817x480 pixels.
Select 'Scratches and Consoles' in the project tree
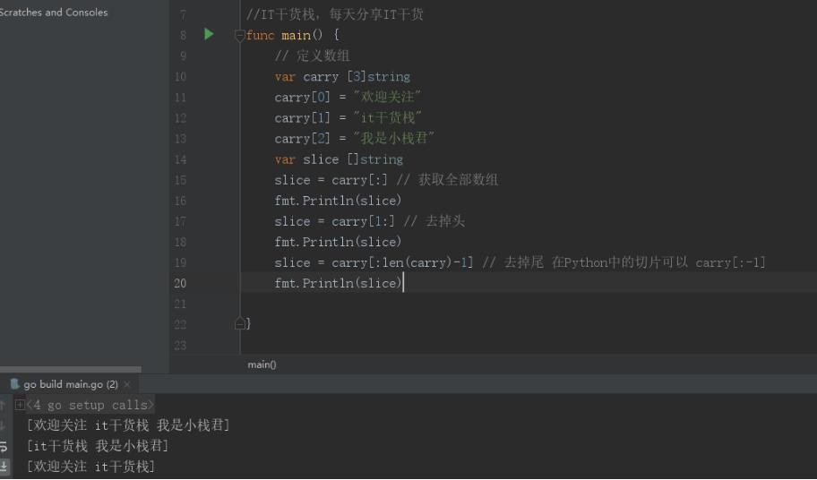click(54, 13)
